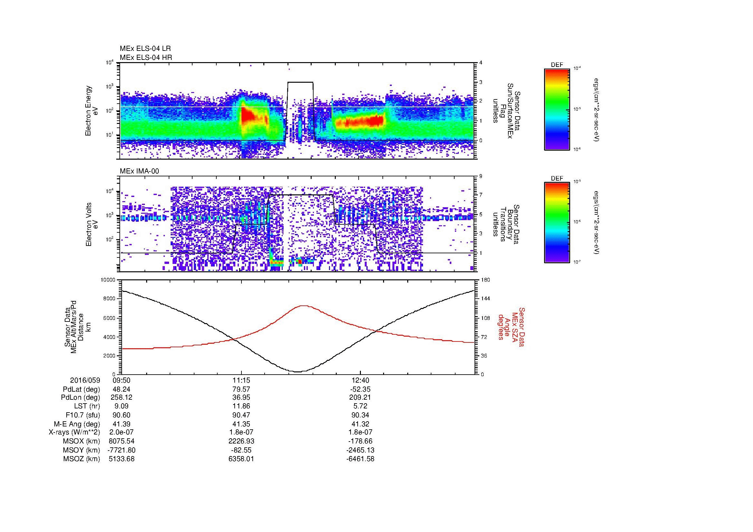Viewport: 753px width, 532px height.
Task: Click the MSOZ value -6461.58
Action: (x=360, y=459)
